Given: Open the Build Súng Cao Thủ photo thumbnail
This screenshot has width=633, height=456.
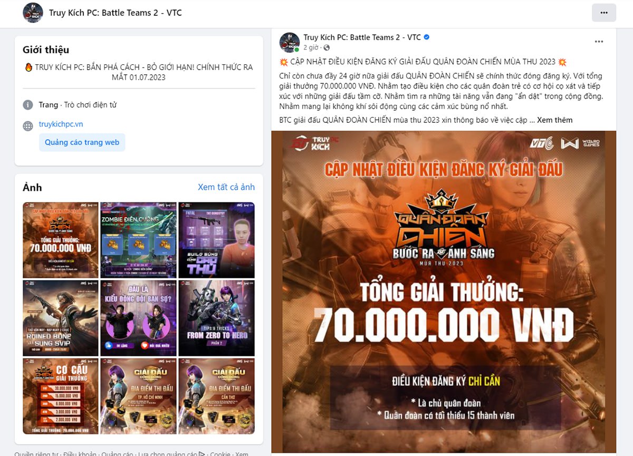Looking at the screenshot, I should point(216,240).
